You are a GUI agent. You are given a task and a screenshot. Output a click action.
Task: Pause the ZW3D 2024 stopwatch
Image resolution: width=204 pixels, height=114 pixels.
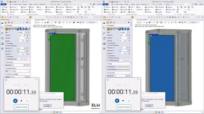[117, 101]
